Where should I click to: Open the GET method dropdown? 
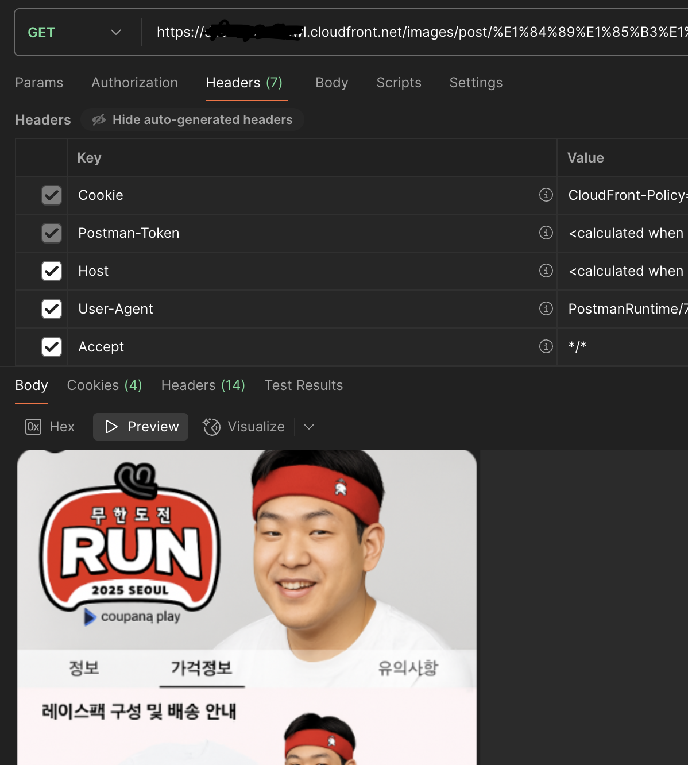pos(75,32)
